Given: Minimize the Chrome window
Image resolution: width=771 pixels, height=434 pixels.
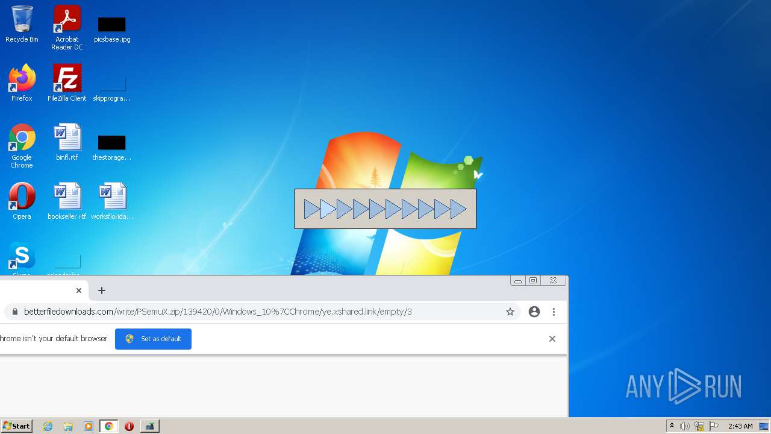Looking at the screenshot, I should coord(518,281).
